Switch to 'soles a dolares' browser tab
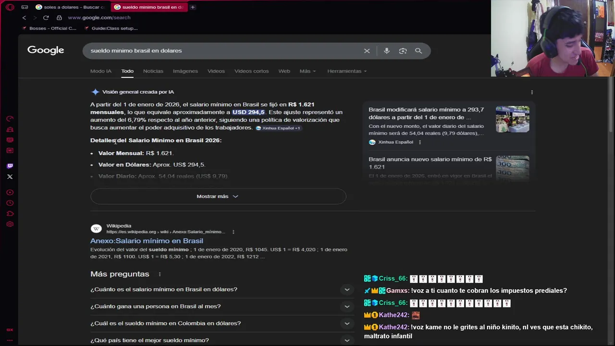The height and width of the screenshot is (346, 615). tap(70, 7)
